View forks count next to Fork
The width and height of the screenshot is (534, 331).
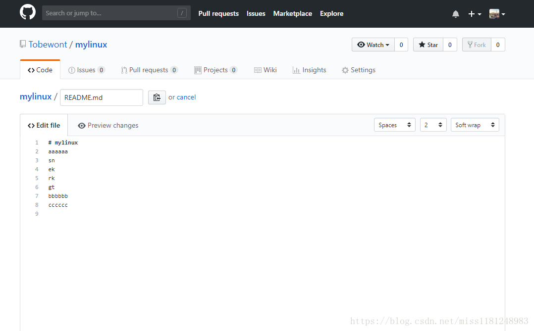pos(498,45)
